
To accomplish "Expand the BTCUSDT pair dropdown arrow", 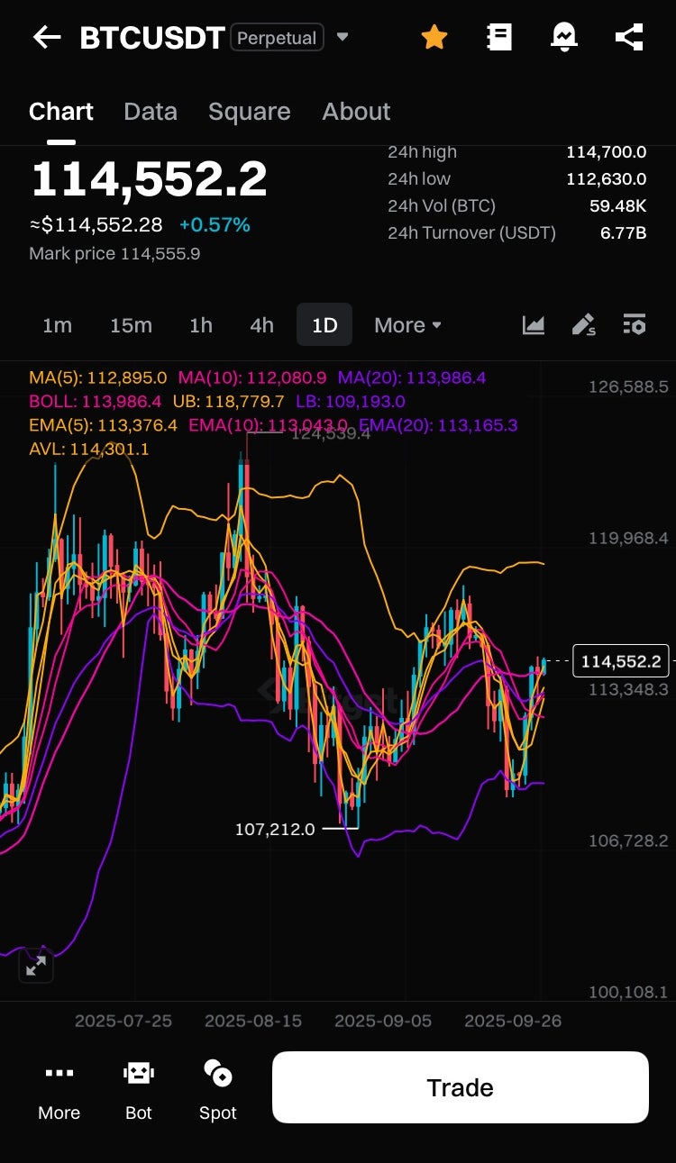I will click(x=343, y=38).
